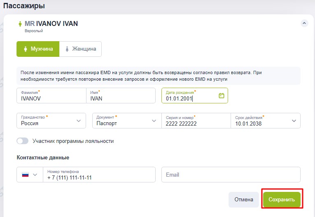Click the Russian flag icon
This screenshot has width=315, height=217.
[25, 175]
